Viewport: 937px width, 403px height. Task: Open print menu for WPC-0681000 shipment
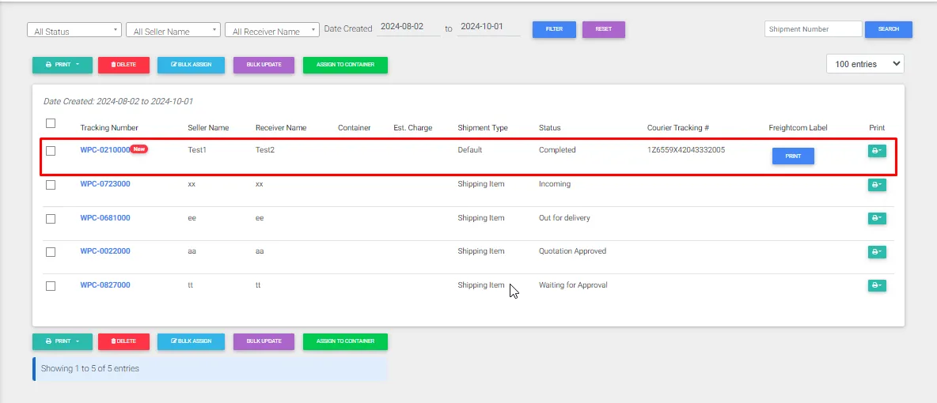pos(876,218)
